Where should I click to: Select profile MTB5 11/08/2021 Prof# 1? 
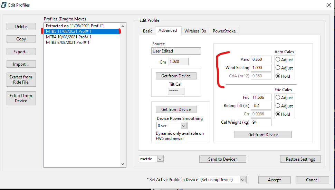(x=82, y=31)
